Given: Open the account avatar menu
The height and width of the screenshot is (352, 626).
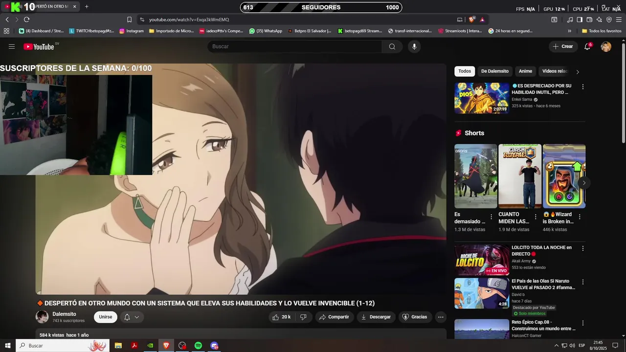Looking at the screenshot, I should click(x=606, y=46).
